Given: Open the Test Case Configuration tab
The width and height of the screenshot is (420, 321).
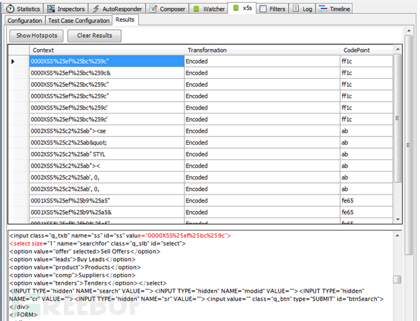Looking at the screenshot, I should tap(79, 21).
